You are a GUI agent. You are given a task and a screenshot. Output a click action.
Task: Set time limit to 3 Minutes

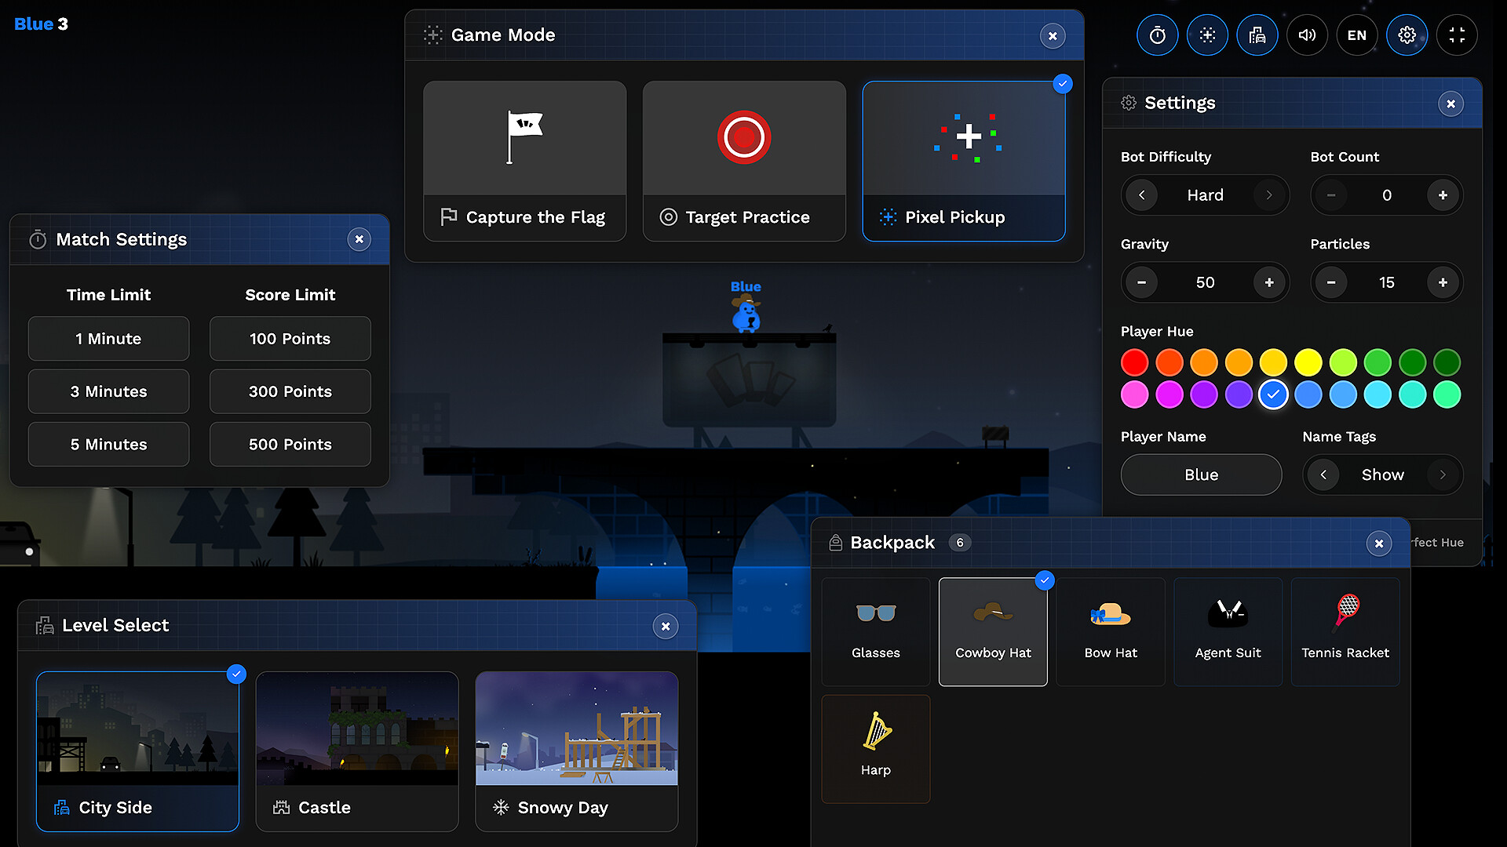tap(108, 391)
